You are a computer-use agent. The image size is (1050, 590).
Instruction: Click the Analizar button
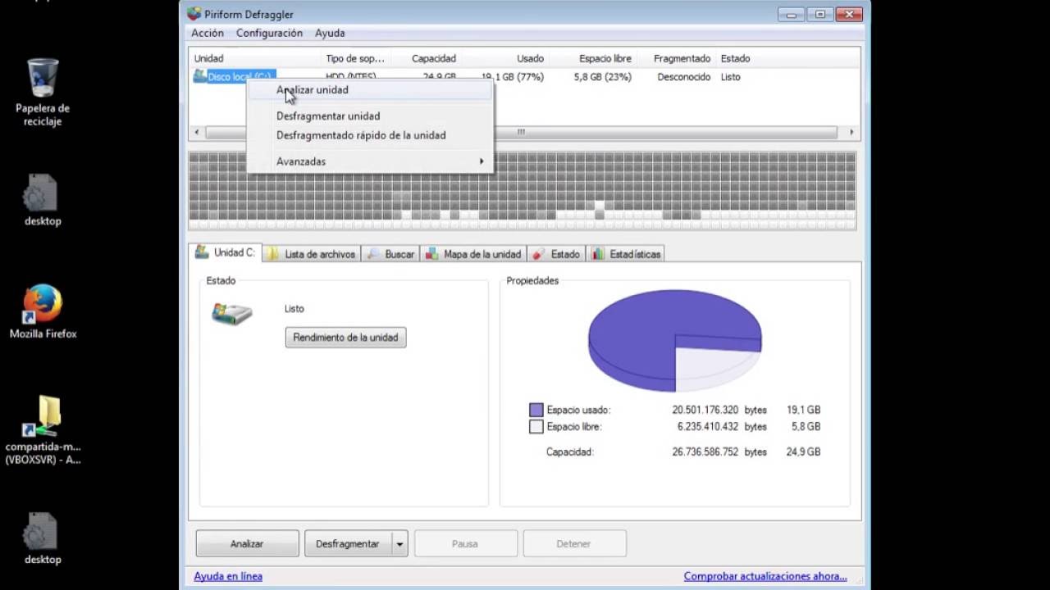coord(247,543)
